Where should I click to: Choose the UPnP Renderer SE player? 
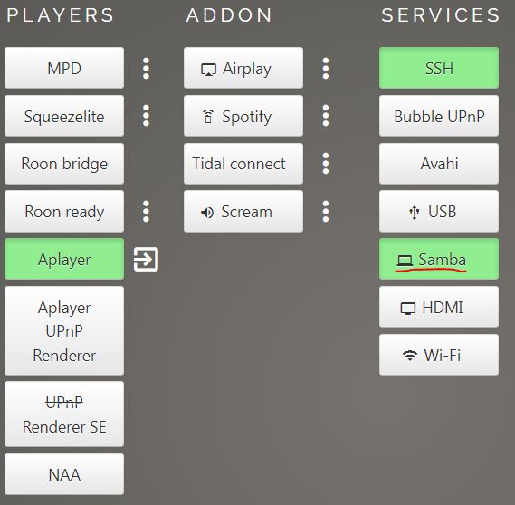coord(64,414)
